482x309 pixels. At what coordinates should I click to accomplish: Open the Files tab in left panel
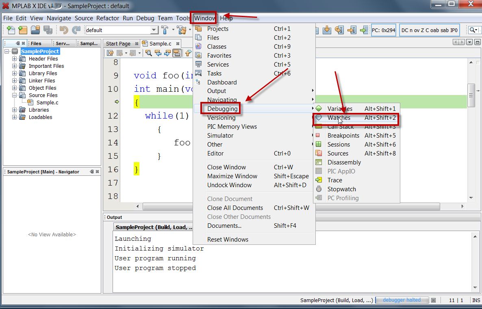point(36,43)
